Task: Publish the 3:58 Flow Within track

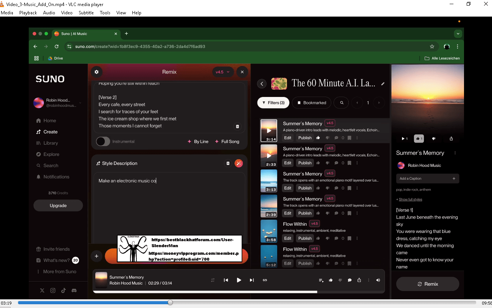Action: (x=305, y=238)
